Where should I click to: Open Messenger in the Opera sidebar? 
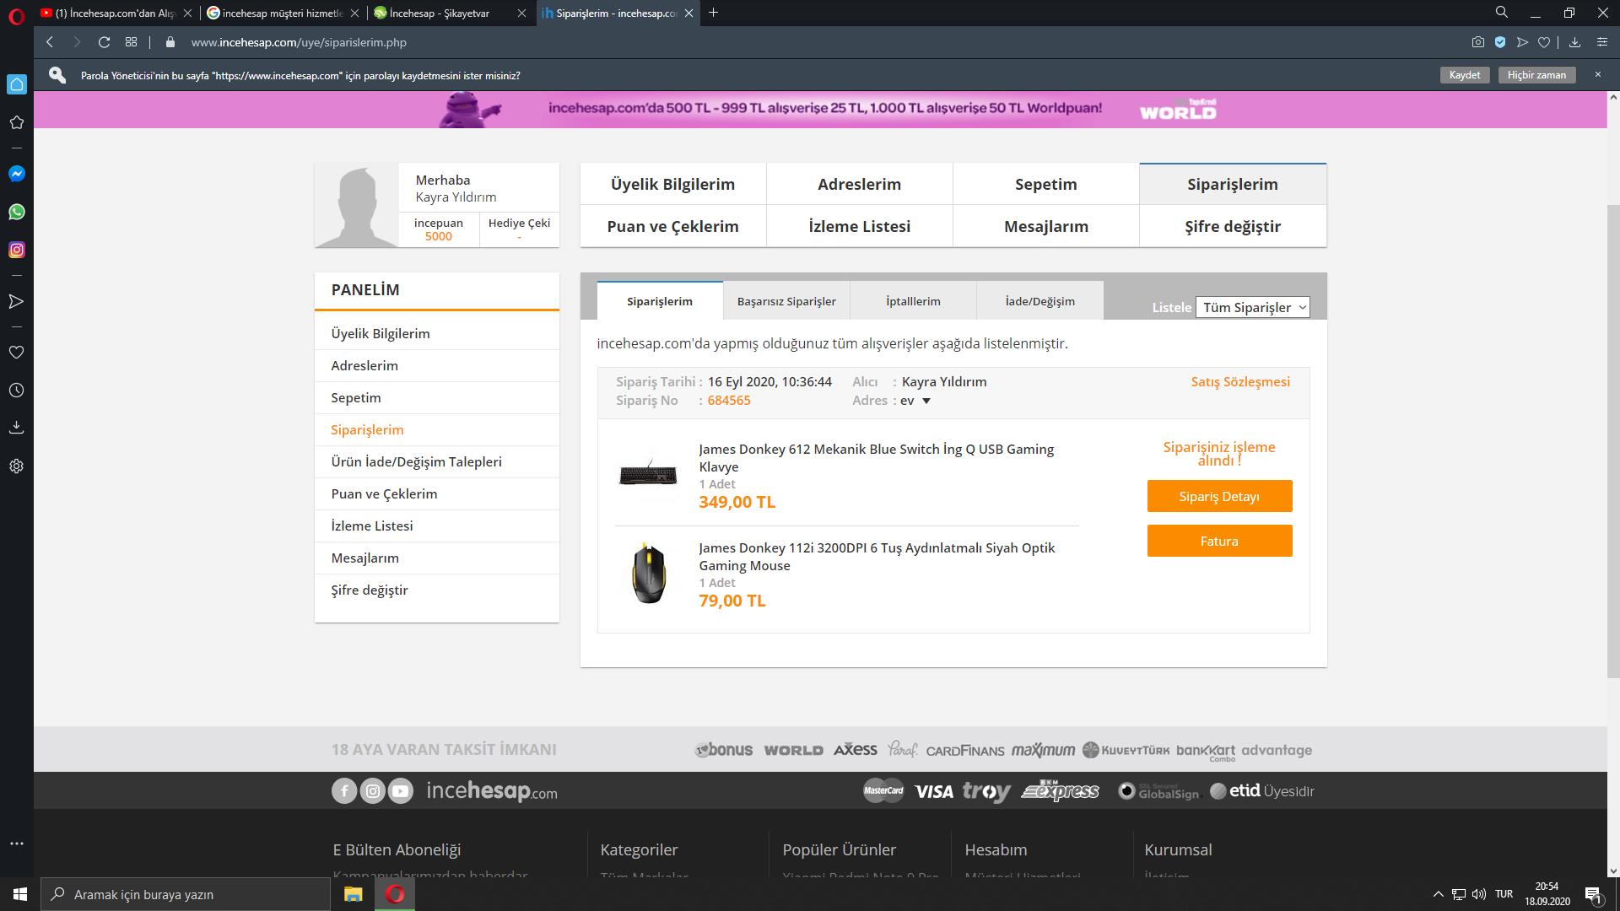[x=16, y=174]
